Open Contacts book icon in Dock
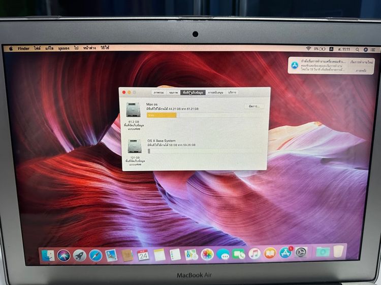The height and width of the screenshot is (285, 381). (128, 256)
